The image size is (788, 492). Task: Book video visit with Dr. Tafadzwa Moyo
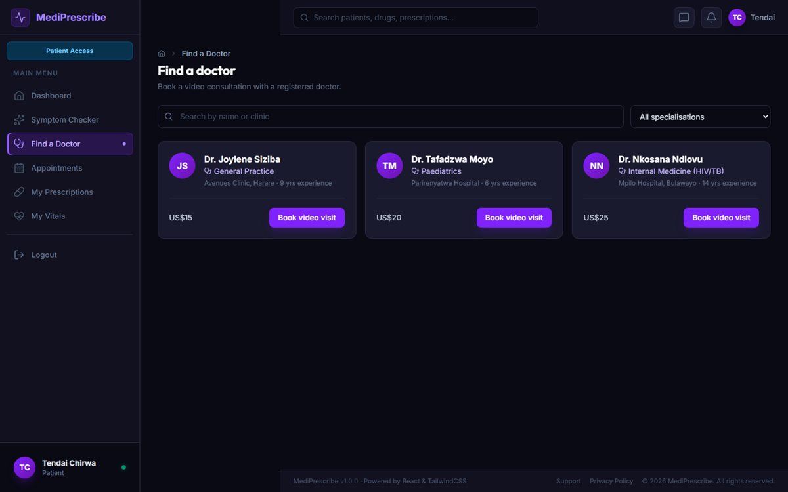pos(514,218)
